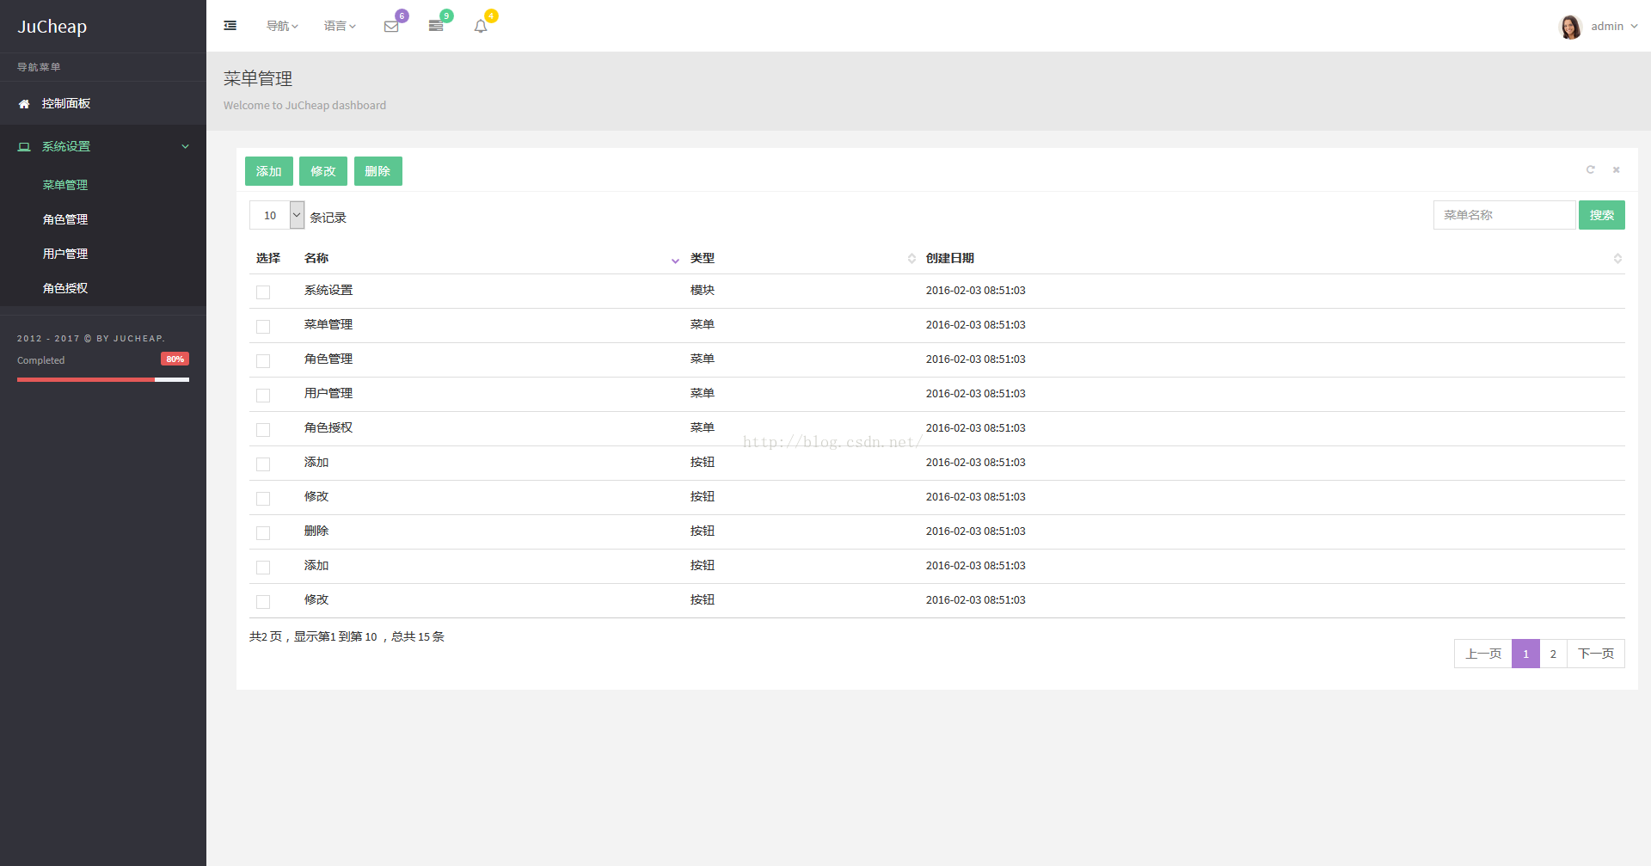Viewport: 1651px width, 866px height.
Task: Click the 名称 column header text
Action: (316, 258)
